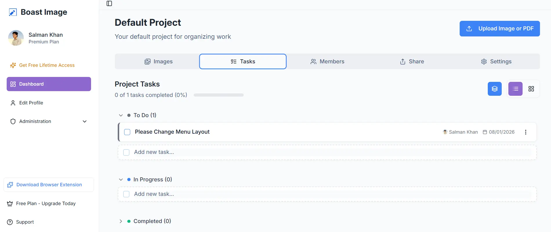Switch to grid board view icon
The height and width of the screenshot is (232, 551).
532,89
